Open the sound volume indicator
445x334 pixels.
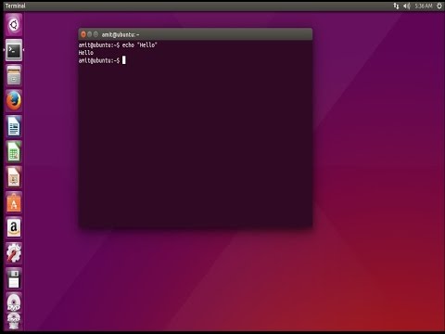(407, 6)
